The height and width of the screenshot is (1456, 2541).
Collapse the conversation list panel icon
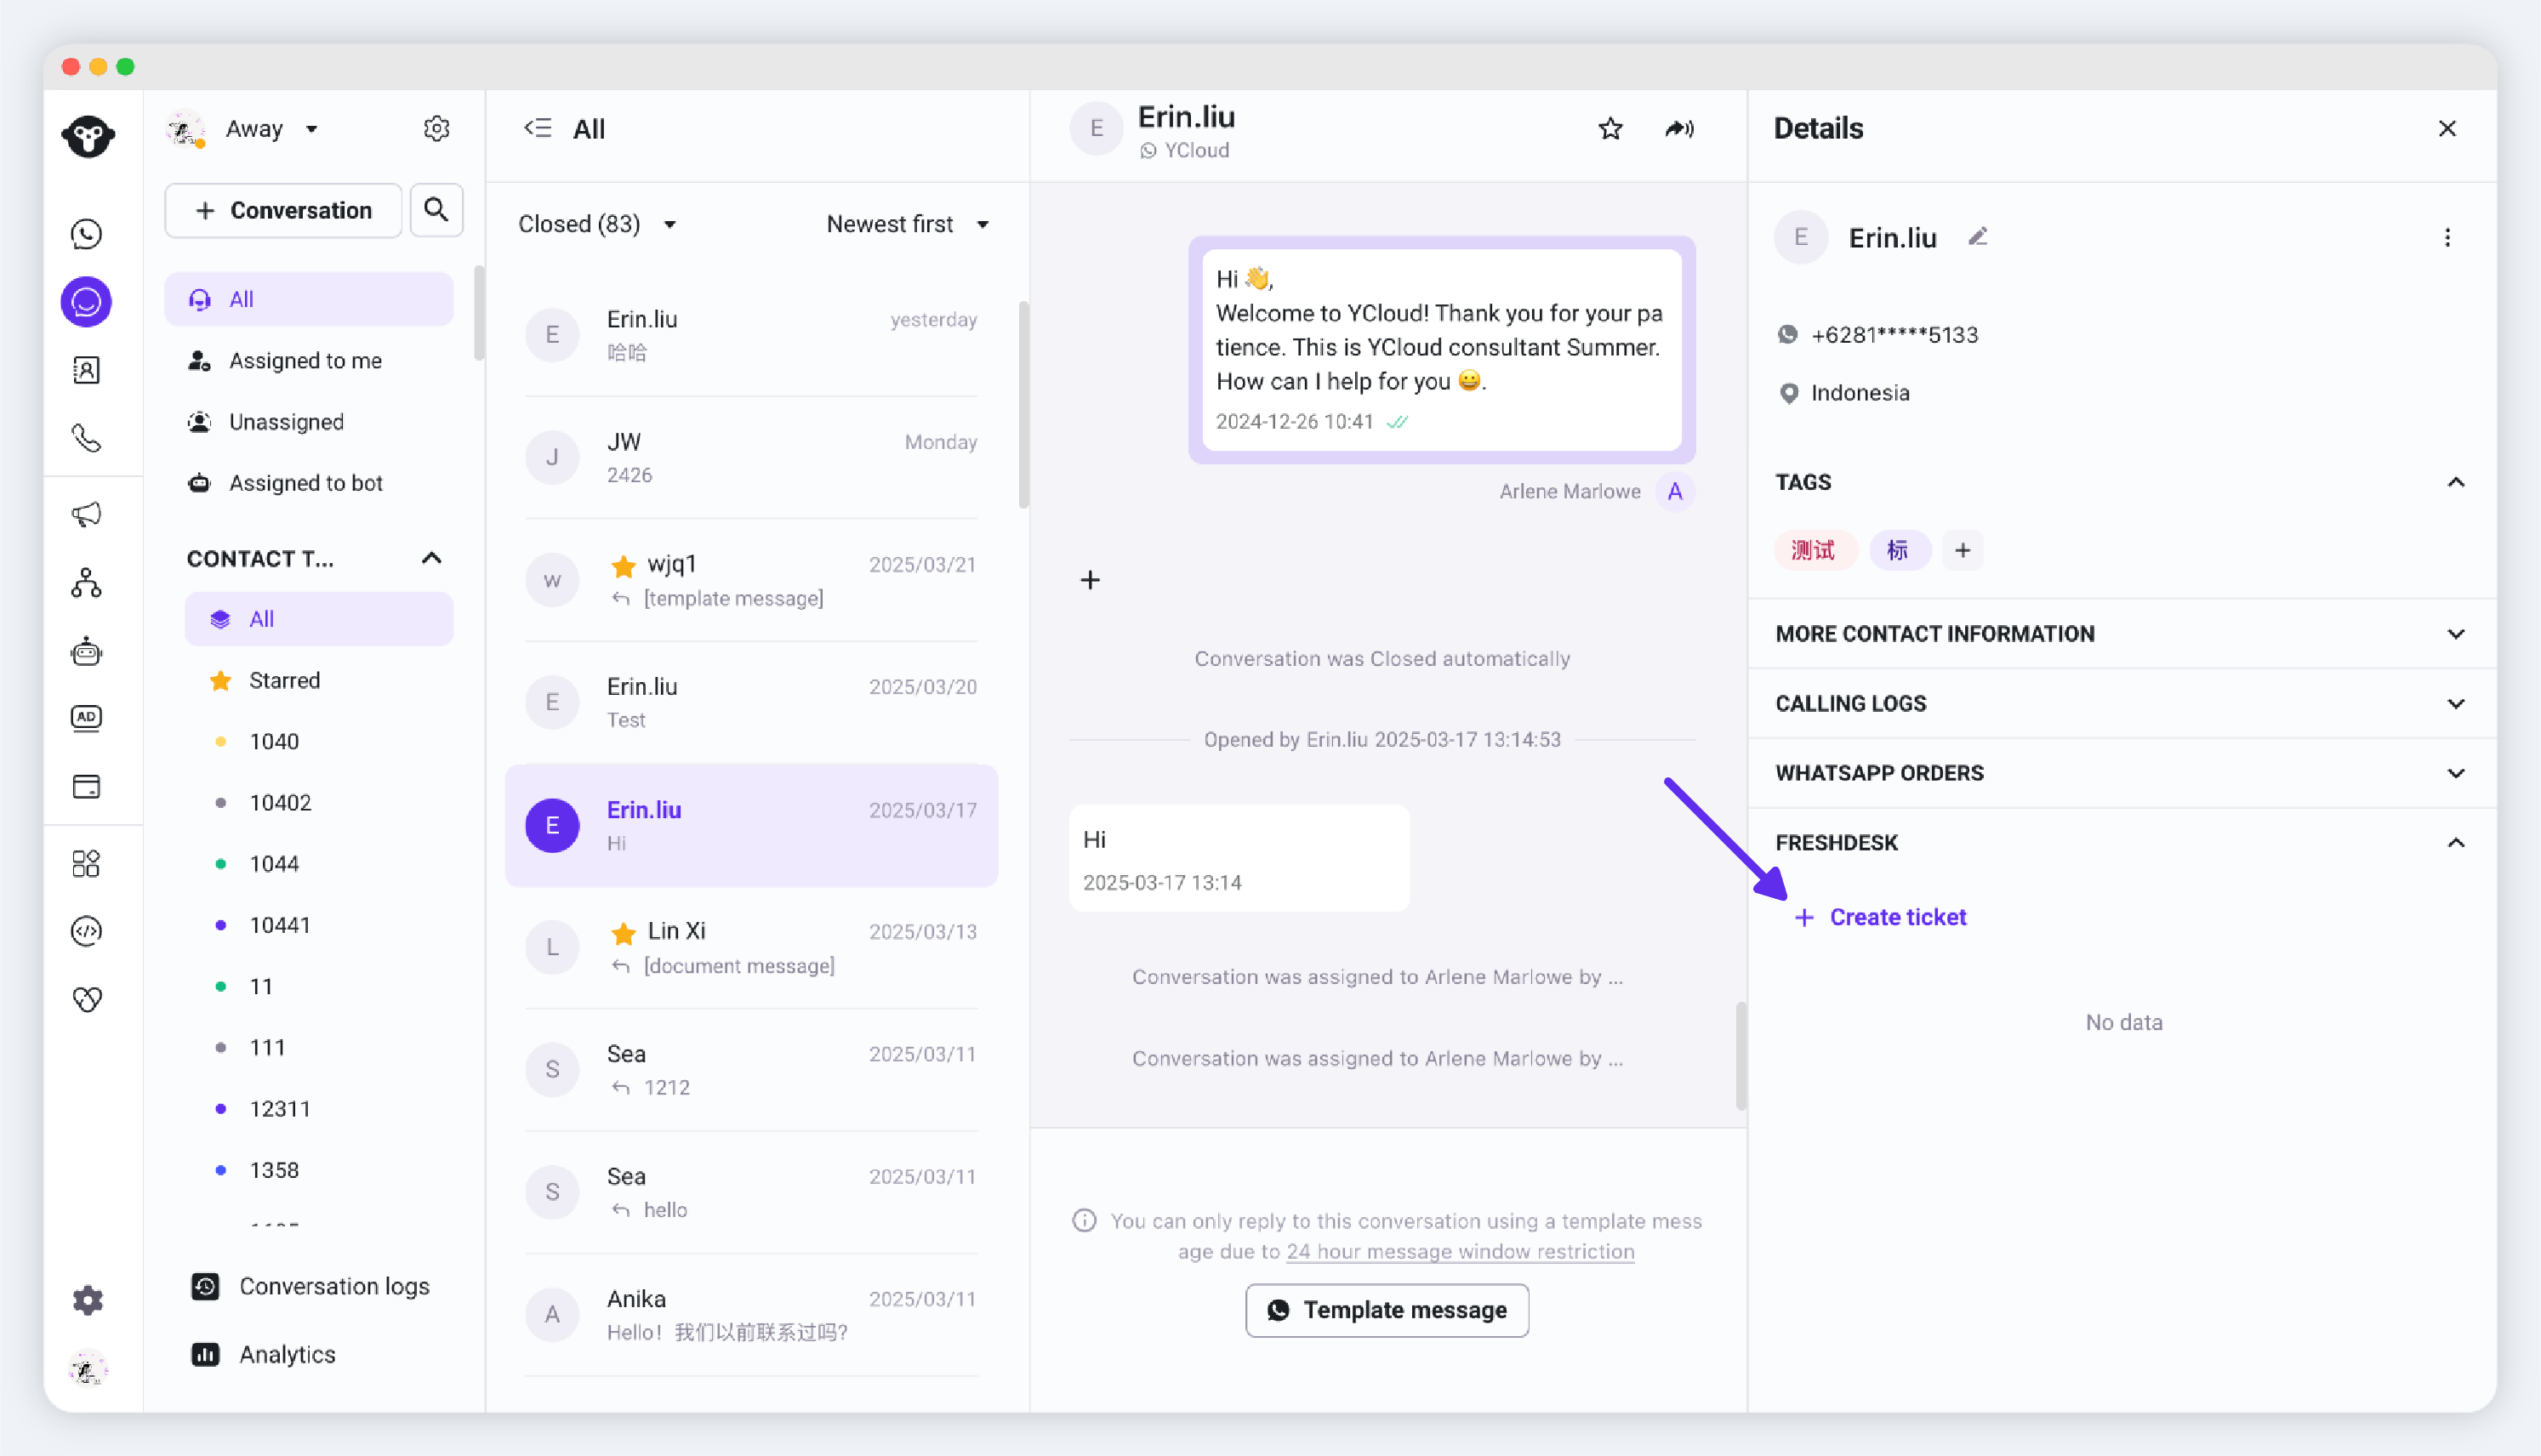coord(538,128)
